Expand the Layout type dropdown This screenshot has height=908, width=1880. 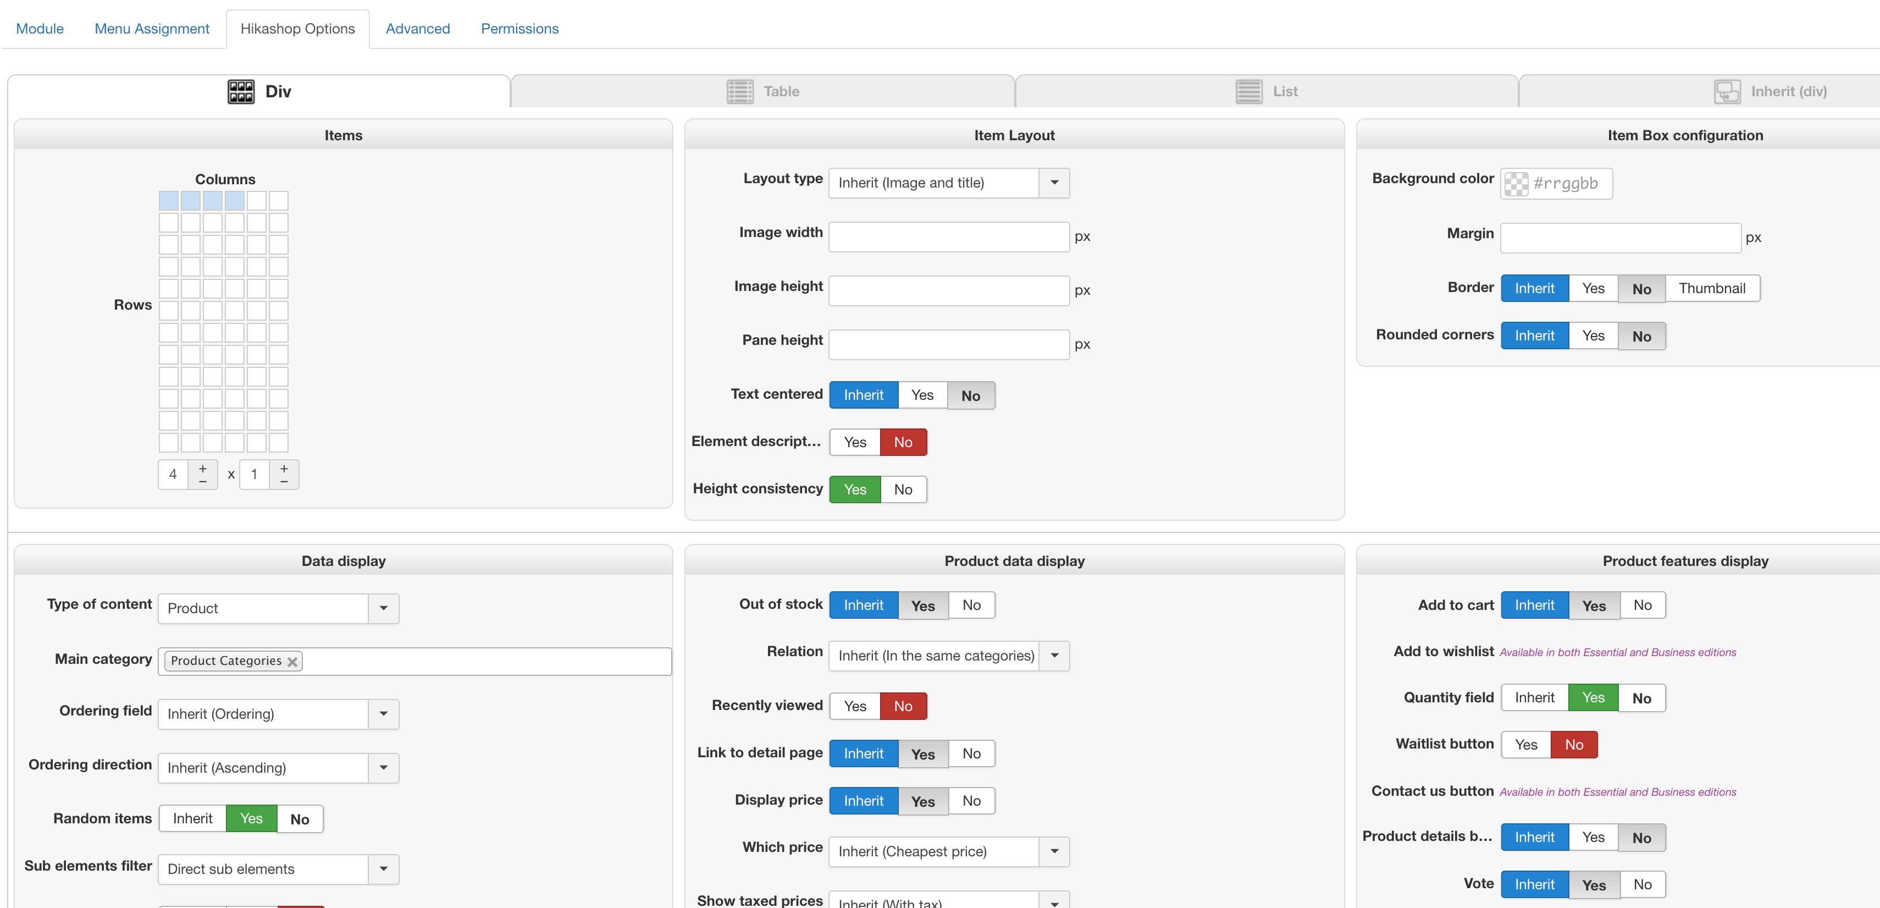[x=1054, y=183]
